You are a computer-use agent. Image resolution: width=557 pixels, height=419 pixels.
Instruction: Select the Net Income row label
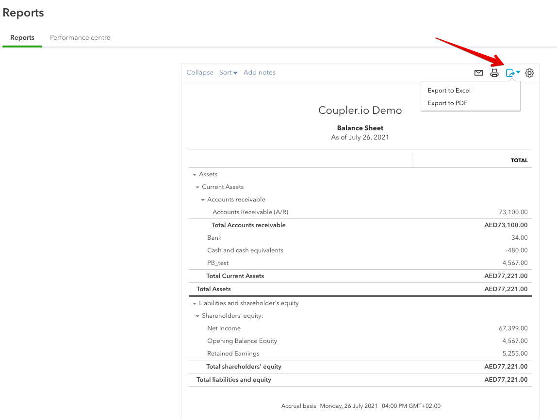coord(224,328)
